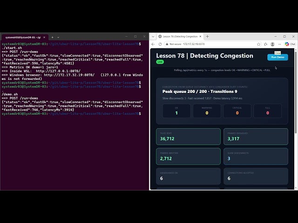Click the OK congestion level card
The height and width of the screenshot is (223, 298).
[x=176, y=111]
